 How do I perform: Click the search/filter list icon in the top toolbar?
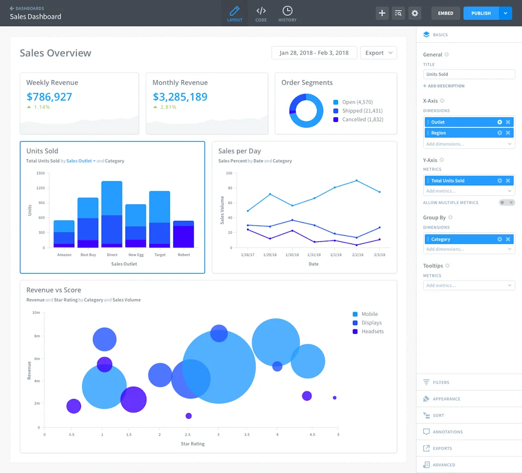398,13
